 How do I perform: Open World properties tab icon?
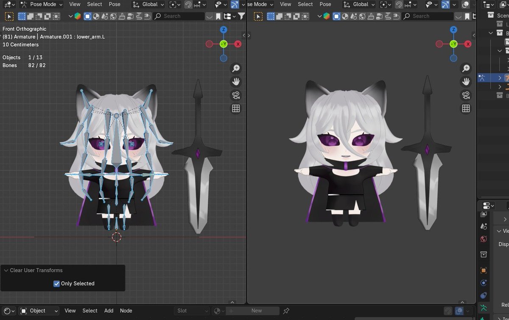click(484, 239)
